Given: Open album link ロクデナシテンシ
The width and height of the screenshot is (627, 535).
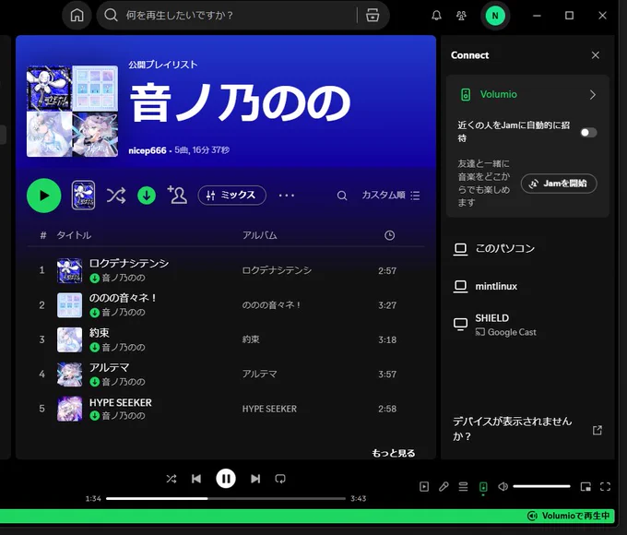Looking at the screenshot, I should (x=277, y=270).
